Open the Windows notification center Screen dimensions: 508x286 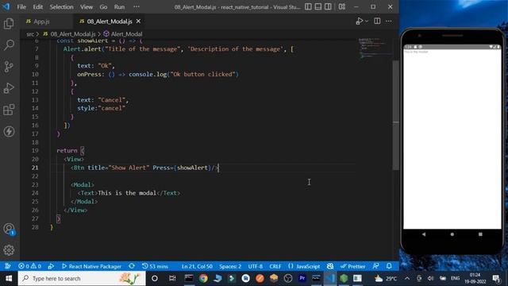tap(496, 279)
